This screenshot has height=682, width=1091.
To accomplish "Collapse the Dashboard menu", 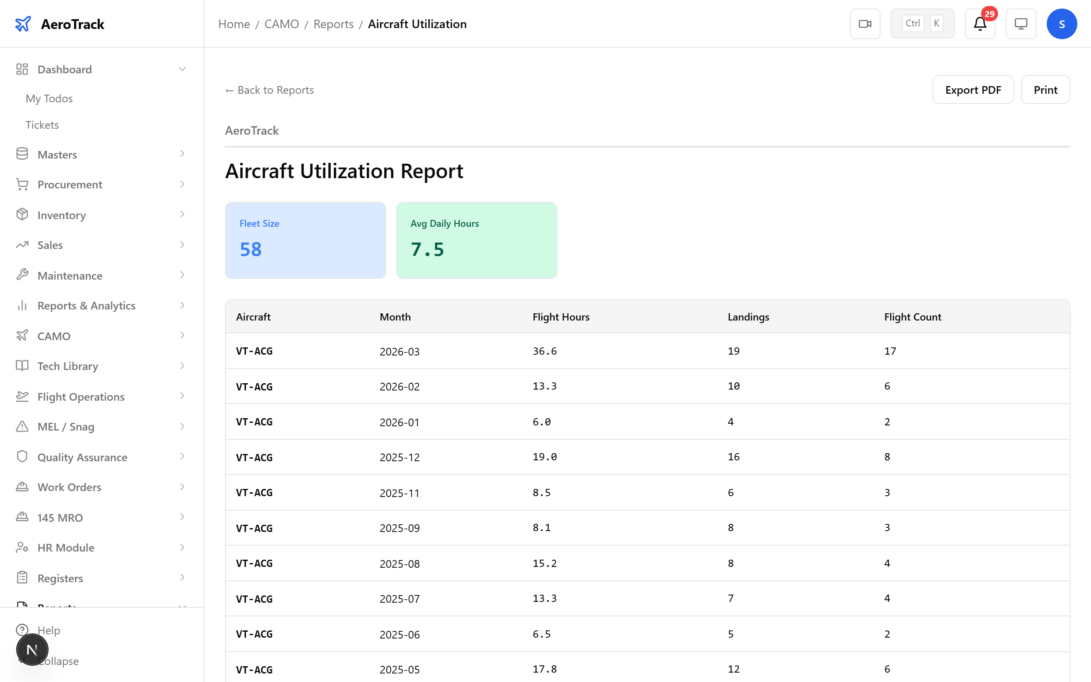I will coord(182,69).
